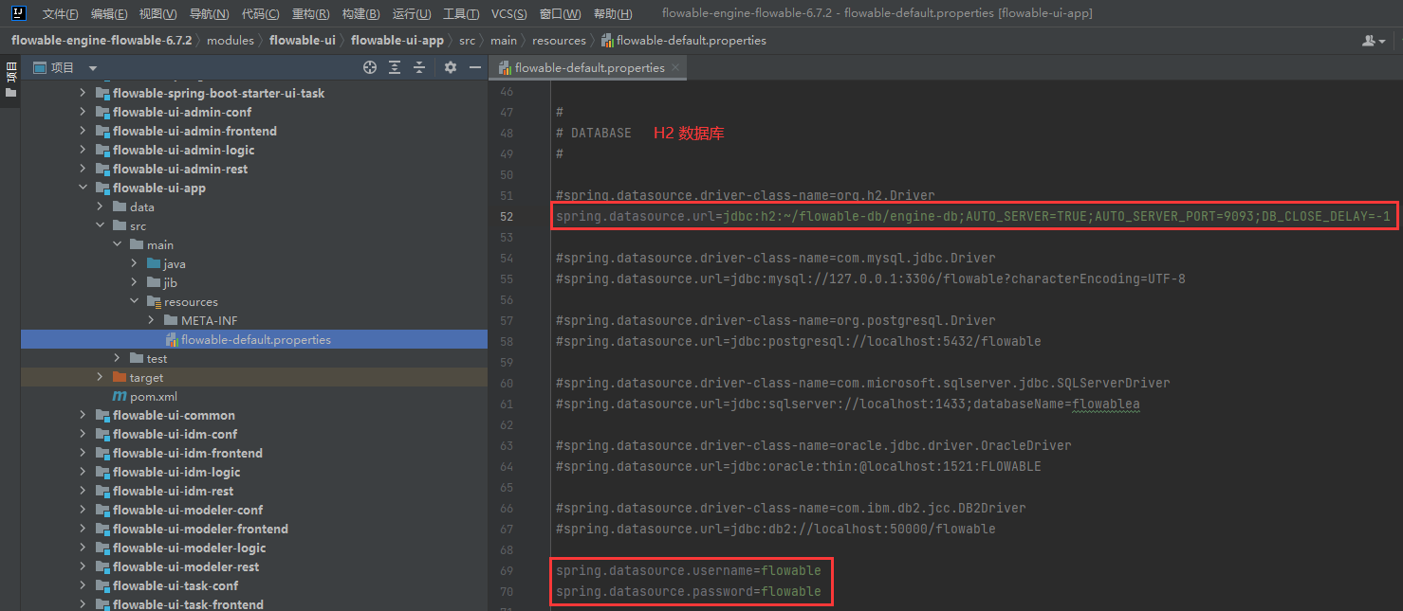The height and width of the screenshot is (611, 1403).
Task: Select flowable-ui-modeler-frontend in project tree
Action: 200,529
